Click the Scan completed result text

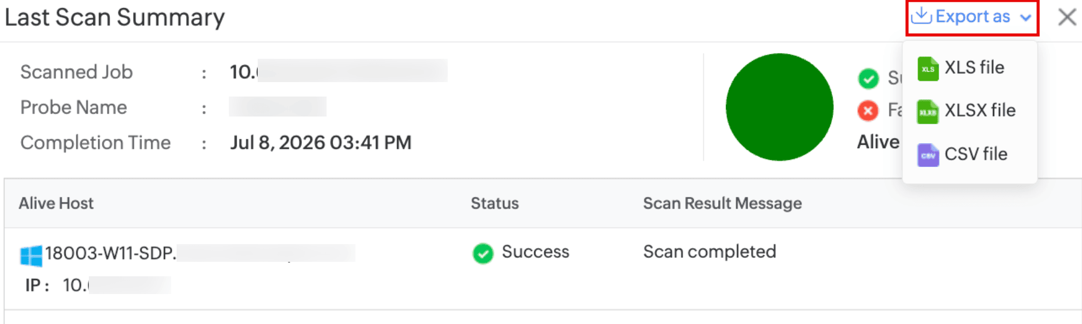(709, 252)
